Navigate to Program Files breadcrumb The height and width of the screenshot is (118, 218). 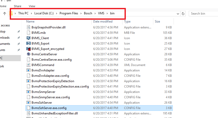[69, 13]
